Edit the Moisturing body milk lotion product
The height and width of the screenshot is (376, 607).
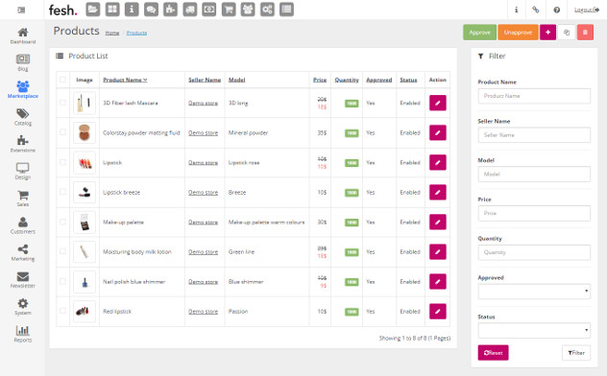pyautogui.click(x=438, y=252)
